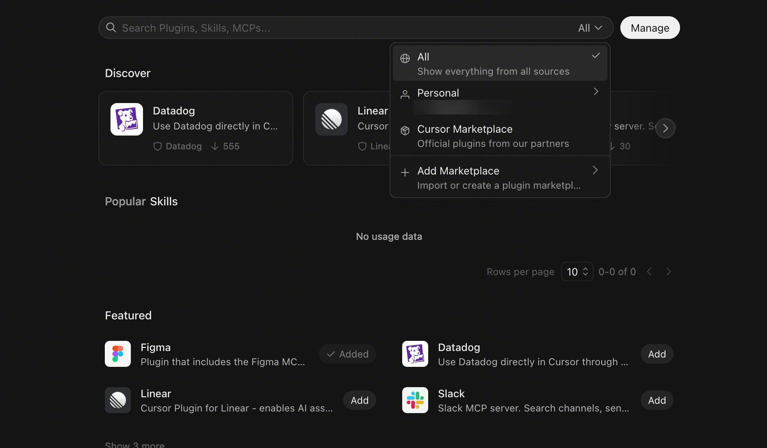Viewport: 767px width, 448px height.
Task: Choose Personal in the source menu
Action: pos(500,99)
